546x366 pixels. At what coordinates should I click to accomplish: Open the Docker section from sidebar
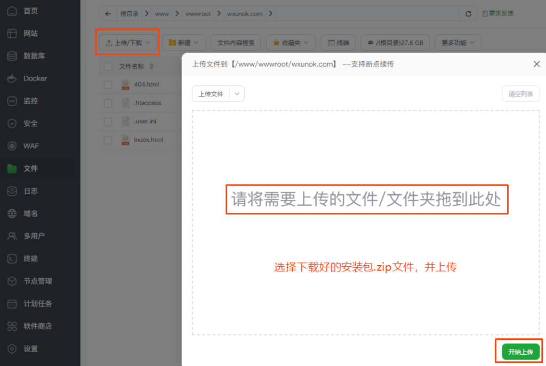pyautogui.click(x=12, y=78)
